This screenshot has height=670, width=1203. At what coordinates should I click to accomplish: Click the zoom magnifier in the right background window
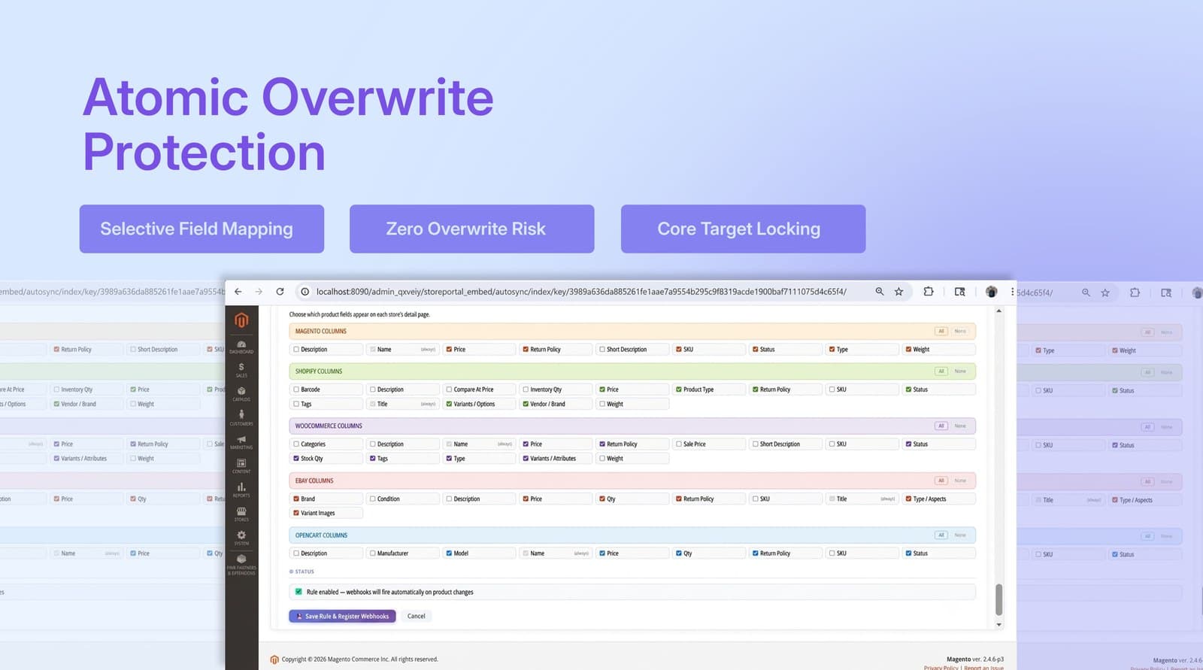(1086, 293)
